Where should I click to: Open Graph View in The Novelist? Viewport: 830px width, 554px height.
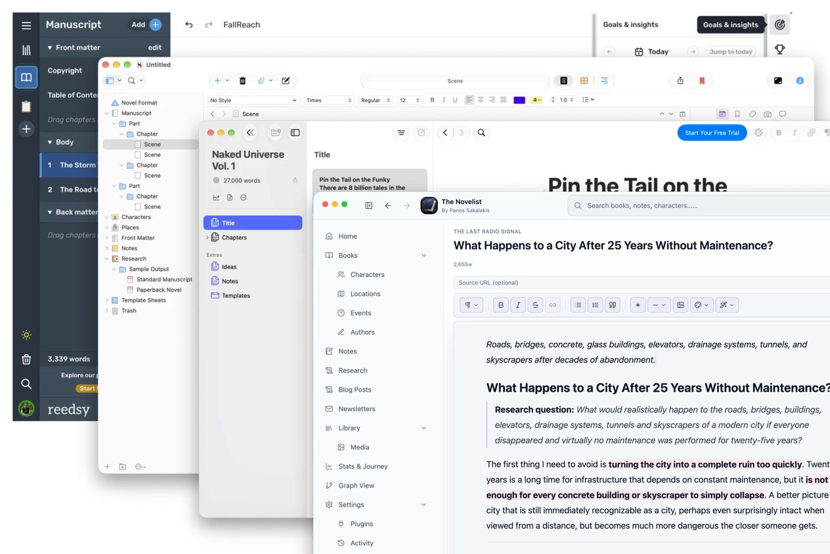[356, 485]
